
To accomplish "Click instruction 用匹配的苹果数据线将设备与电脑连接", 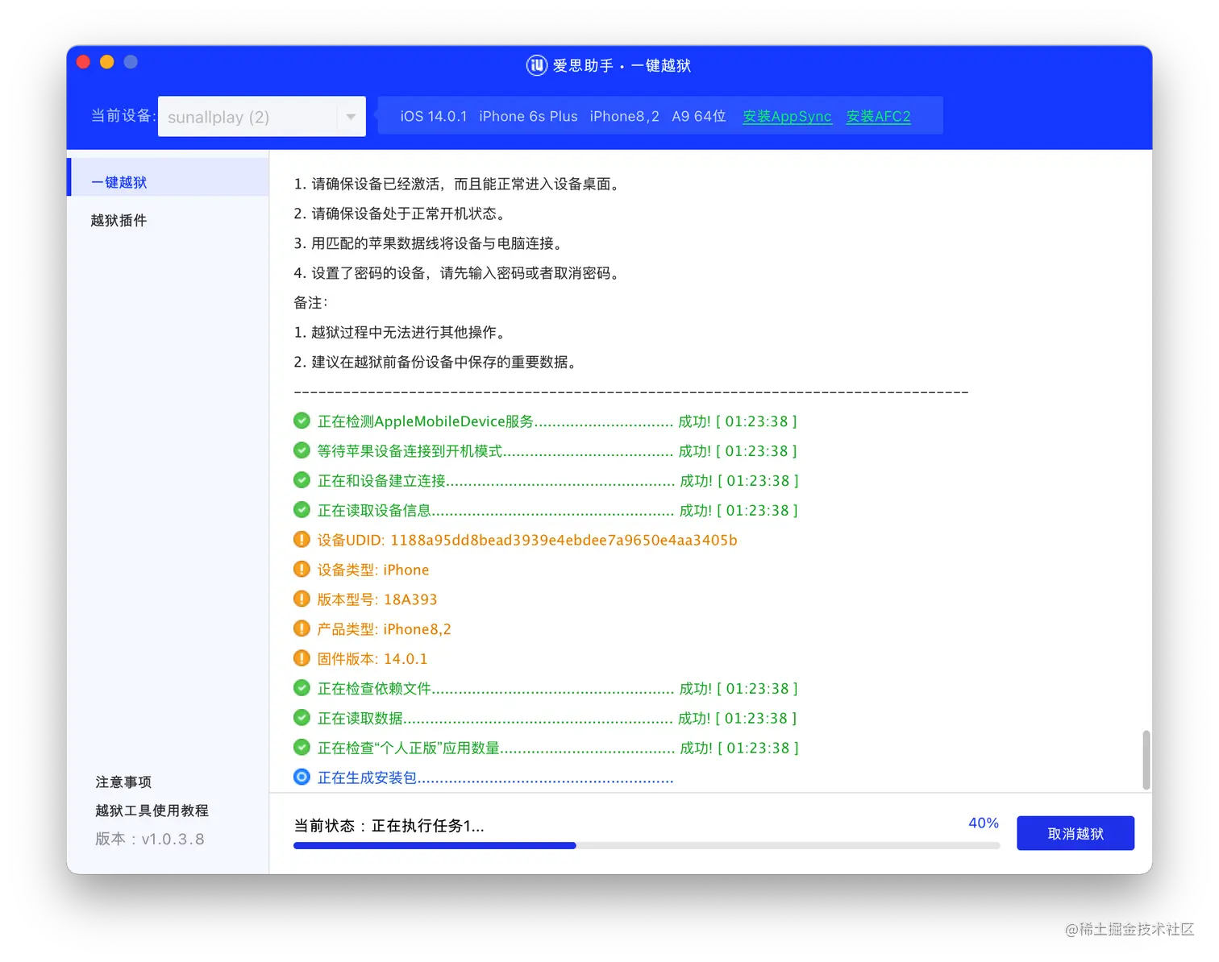I will pyautogui.click(x=428, y=243).
